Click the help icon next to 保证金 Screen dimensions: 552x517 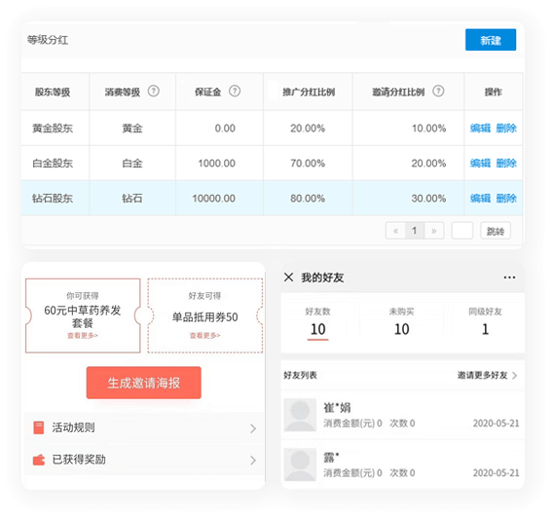click(235, 92)
